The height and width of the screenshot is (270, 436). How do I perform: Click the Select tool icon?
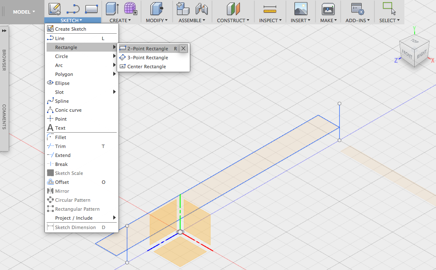click(389, 9)
